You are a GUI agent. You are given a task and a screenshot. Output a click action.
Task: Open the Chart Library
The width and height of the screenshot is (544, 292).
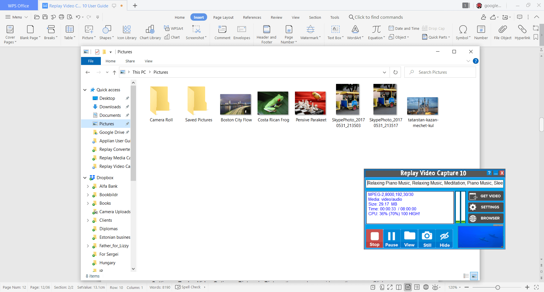click(150, 32)
